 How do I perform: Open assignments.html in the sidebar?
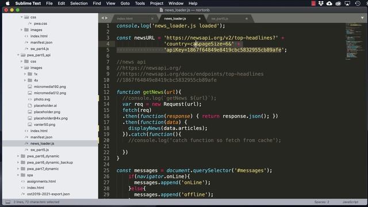point(41,182)
